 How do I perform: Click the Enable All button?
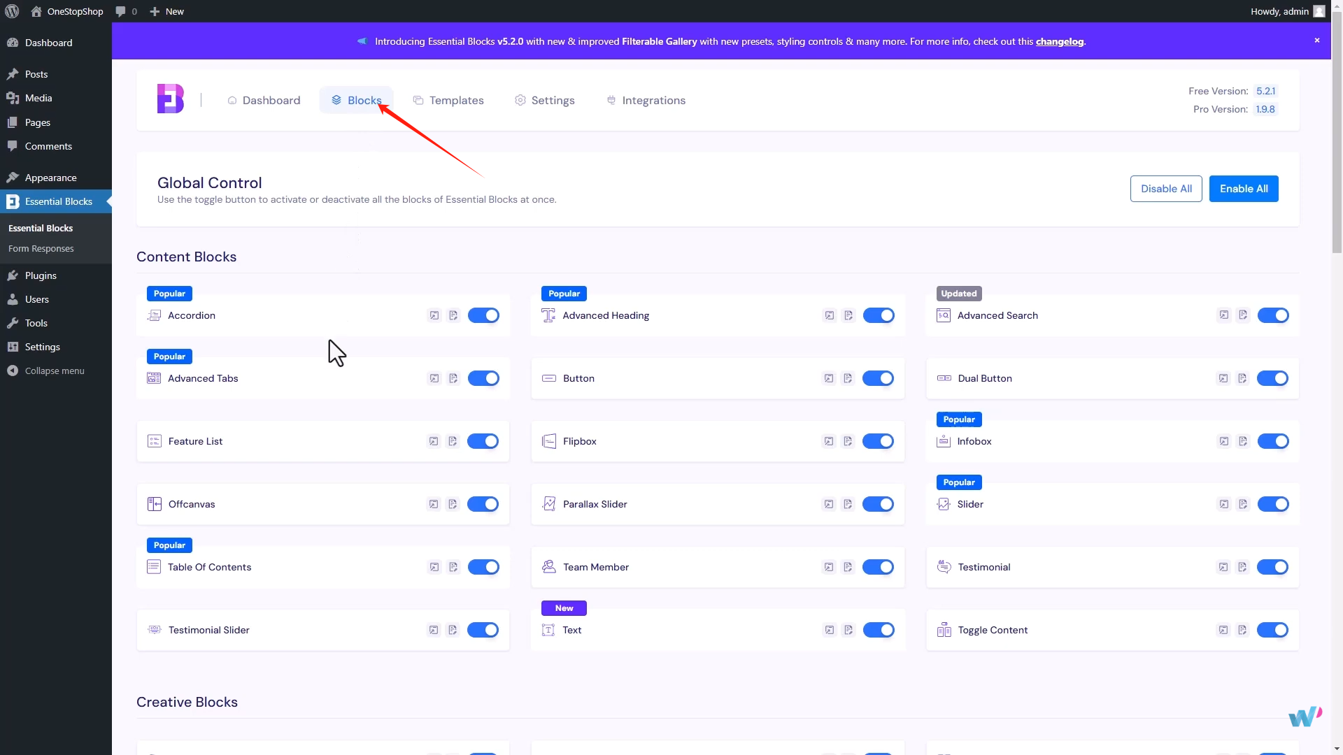tap(1244, 188)
